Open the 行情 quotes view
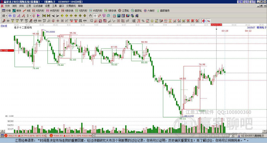 (x=6, y=10)
